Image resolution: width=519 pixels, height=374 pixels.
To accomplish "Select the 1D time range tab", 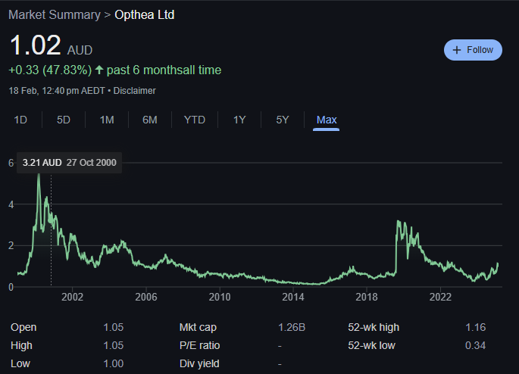I will [21, 120].
